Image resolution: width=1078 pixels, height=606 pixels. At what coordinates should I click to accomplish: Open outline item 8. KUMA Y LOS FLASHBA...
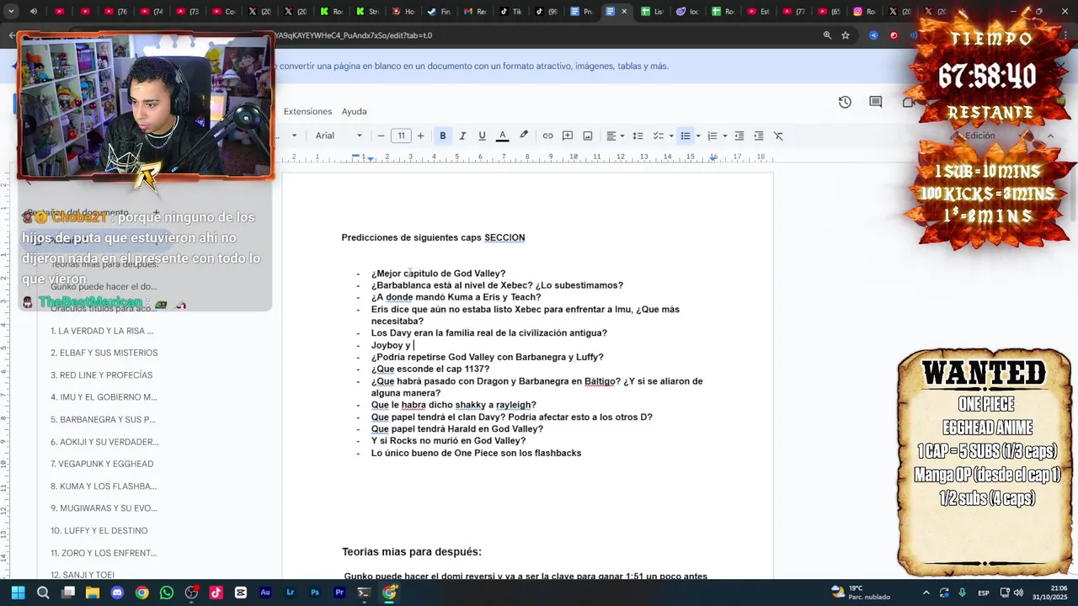[104, 486]
